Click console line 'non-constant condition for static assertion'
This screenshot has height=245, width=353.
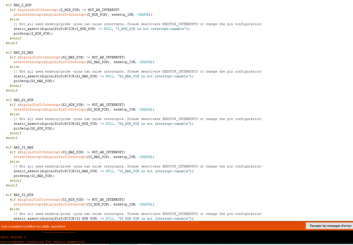[x=43, y=242]
